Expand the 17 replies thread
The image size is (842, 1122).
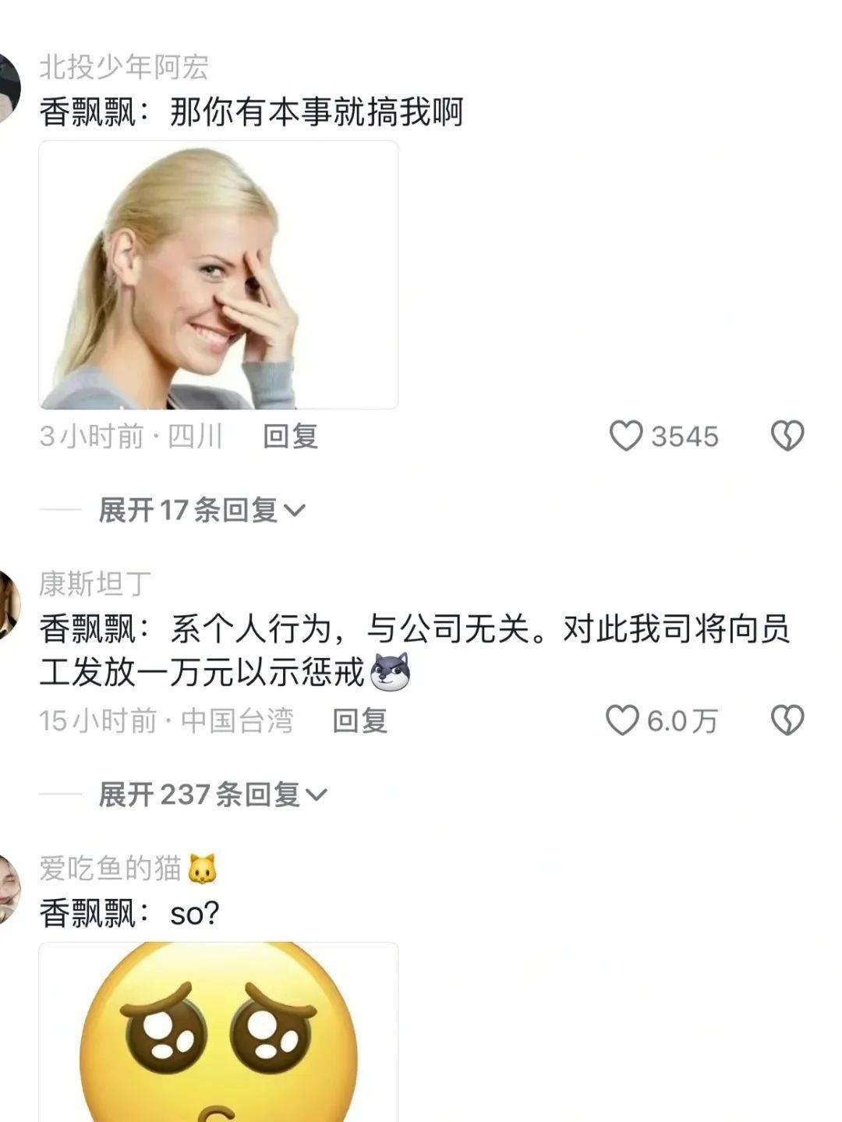tap(201, 510)
